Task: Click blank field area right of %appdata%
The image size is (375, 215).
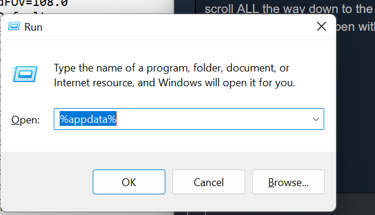Action: tap(213, 119)
